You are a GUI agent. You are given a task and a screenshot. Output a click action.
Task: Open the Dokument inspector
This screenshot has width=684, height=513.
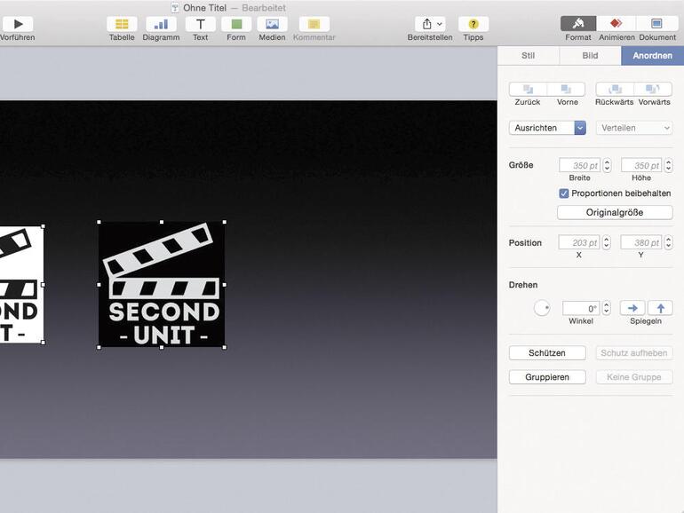click(657, 24)
